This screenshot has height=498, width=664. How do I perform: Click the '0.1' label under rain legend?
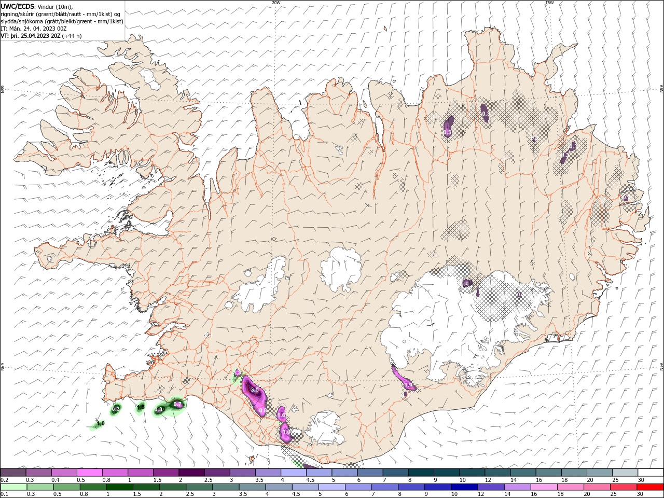(x=5, y=494)
